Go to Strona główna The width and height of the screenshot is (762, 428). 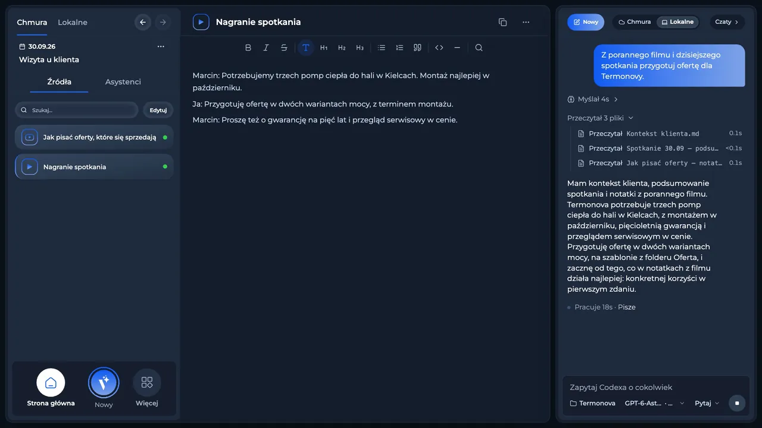click(51, 388)
